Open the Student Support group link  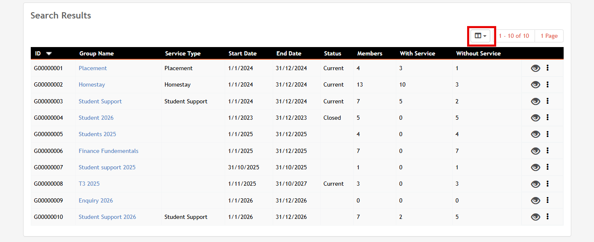(x=100, y=101)
